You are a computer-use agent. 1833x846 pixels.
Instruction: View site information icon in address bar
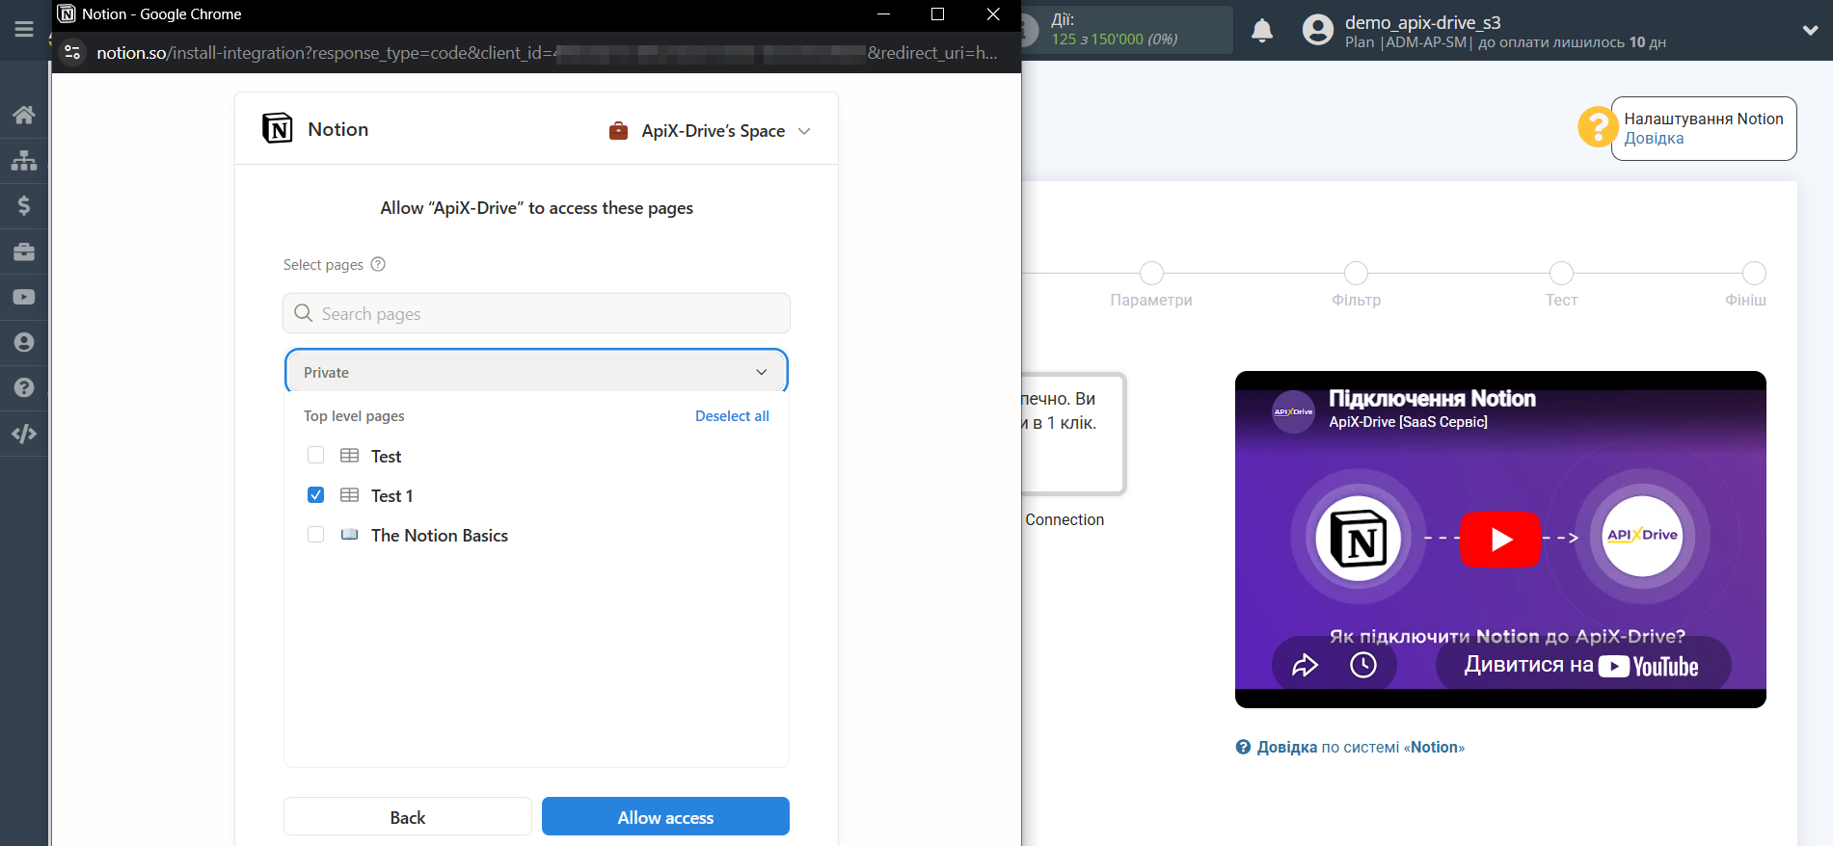tap(72, 52)
